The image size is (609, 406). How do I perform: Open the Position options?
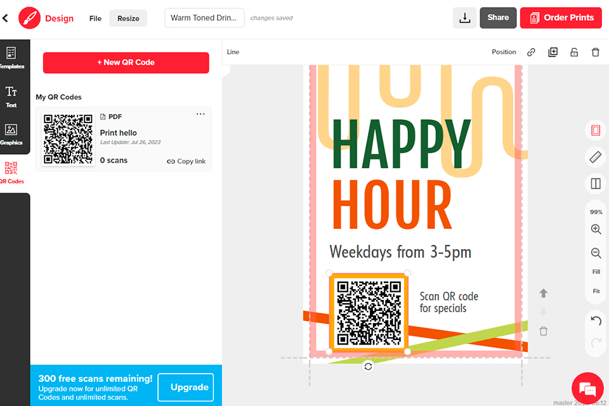coord(504,52)
